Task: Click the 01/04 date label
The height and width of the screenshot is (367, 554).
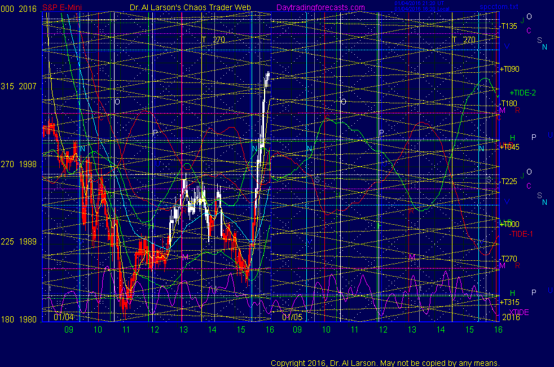Action: (x=64, y=317)
